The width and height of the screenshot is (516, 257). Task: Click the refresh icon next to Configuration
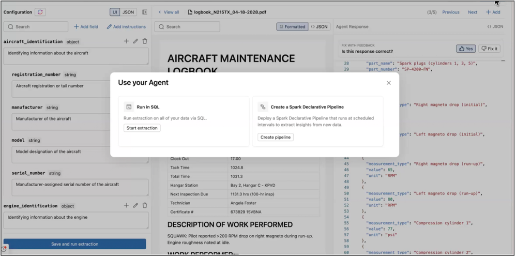pos(40,12)
